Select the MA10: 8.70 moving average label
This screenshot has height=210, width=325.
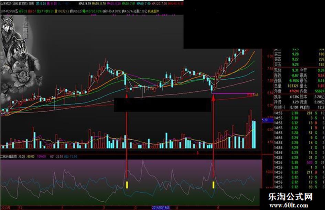tap(99, 3)
